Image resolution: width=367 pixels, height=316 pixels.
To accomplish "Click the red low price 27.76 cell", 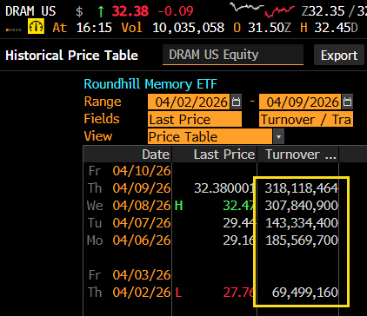I will (x=239, y=293).
